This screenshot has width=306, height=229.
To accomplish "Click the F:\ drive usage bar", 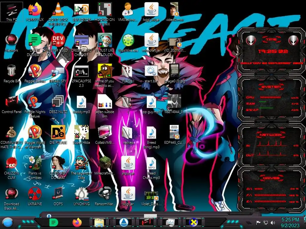I will (x=270, y=195).
